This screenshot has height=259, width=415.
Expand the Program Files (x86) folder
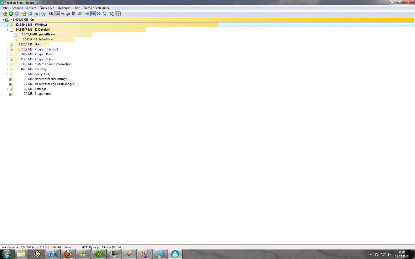click(8, 49)
